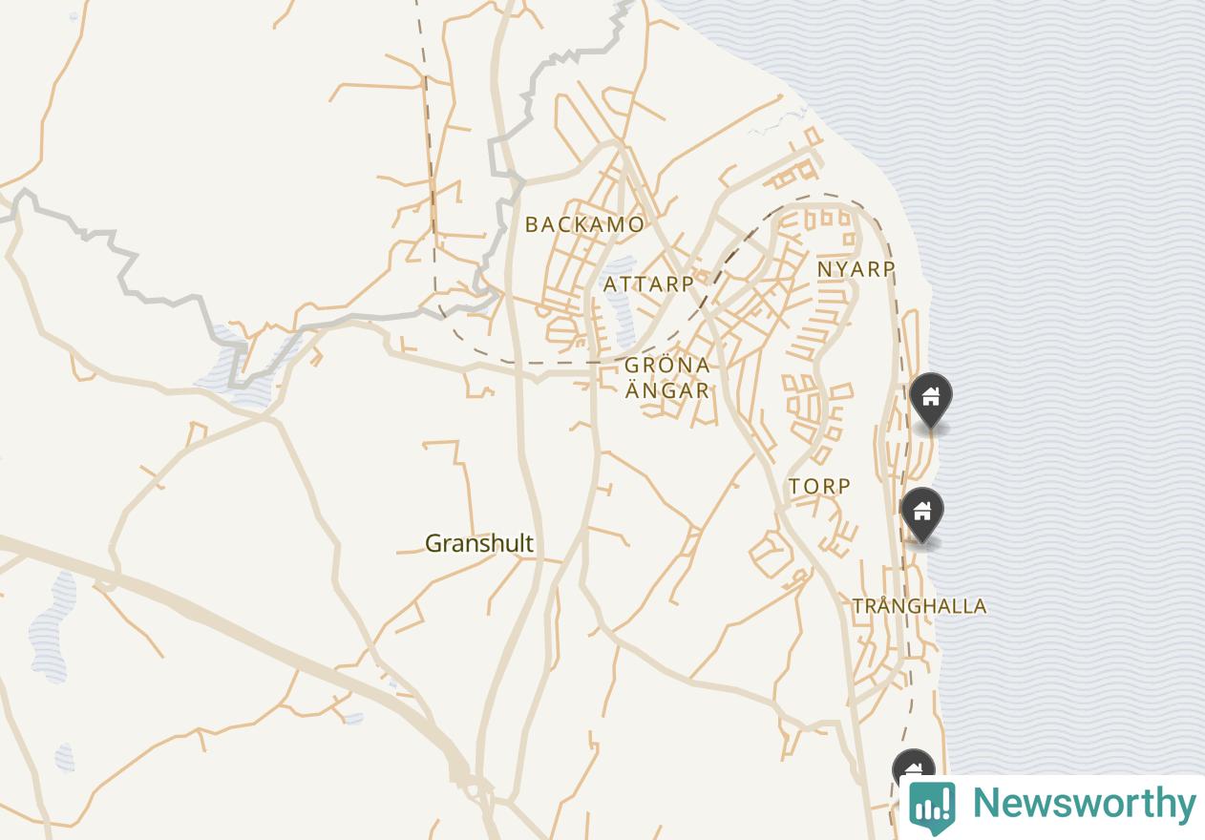
Task: Open the Newsworthy text link
Action: [x=1084, y=804]
